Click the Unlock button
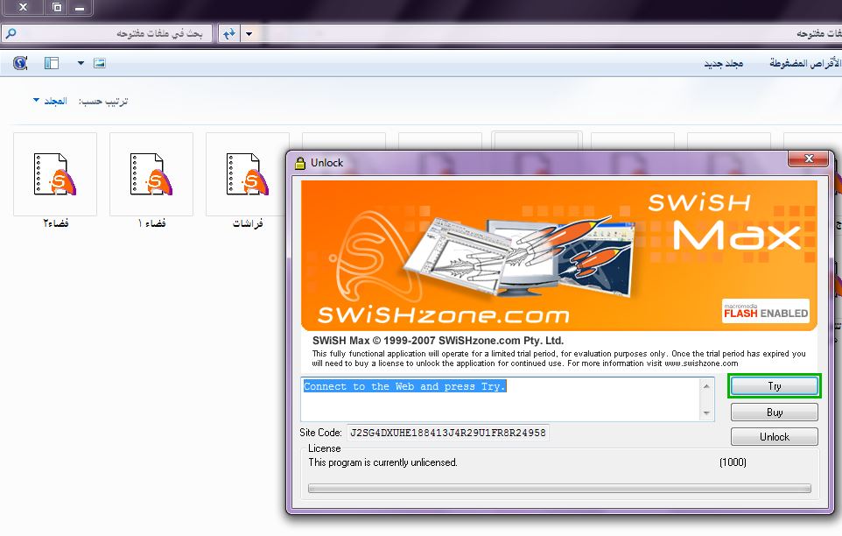This screenshot has width=842, height=536. pos(774,436)
